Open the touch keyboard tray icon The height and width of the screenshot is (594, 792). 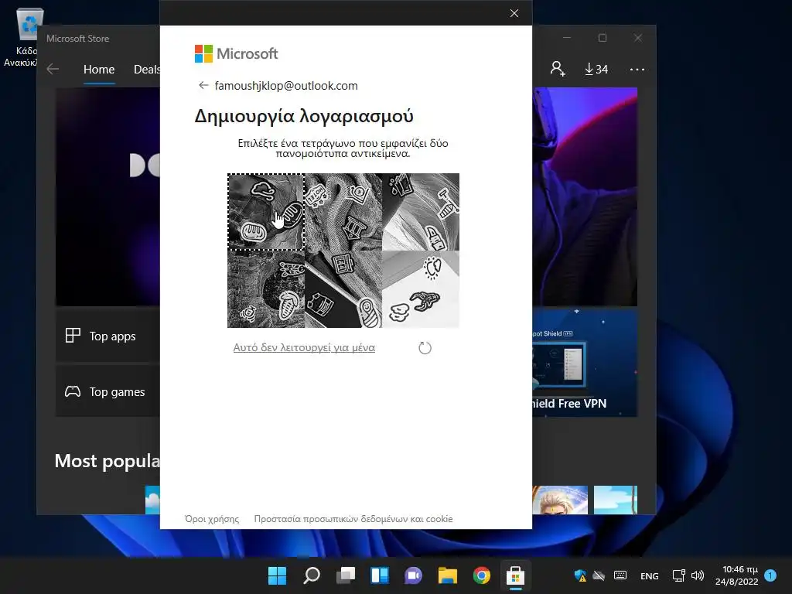(620, 575)
